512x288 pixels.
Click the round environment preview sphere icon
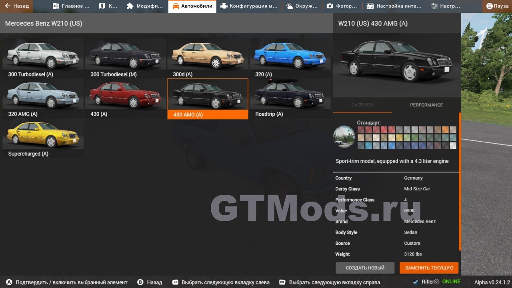click(x=344, y=136)
